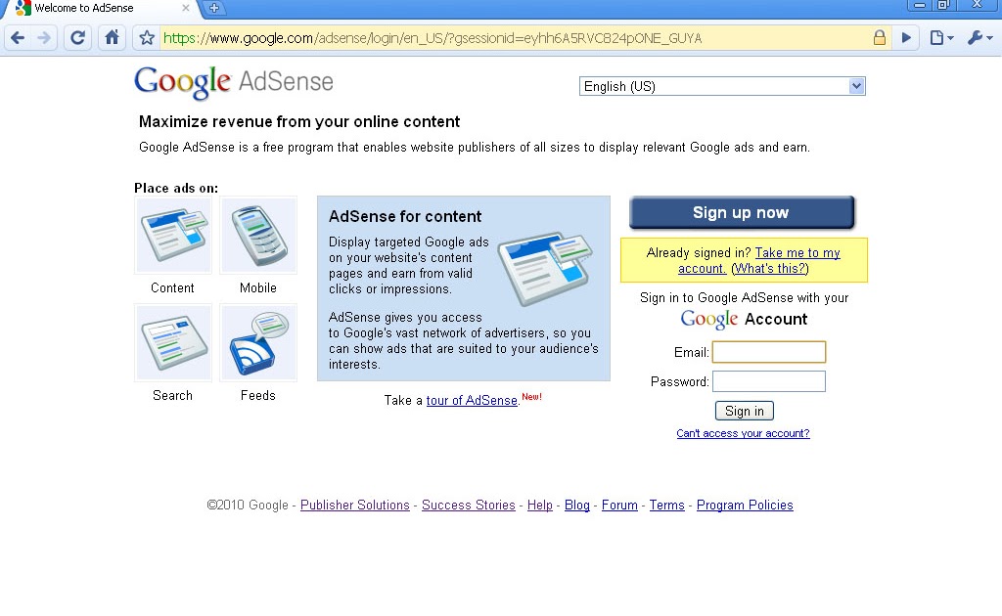
Task: Click the Sign in button
Action: coord(745,411)
